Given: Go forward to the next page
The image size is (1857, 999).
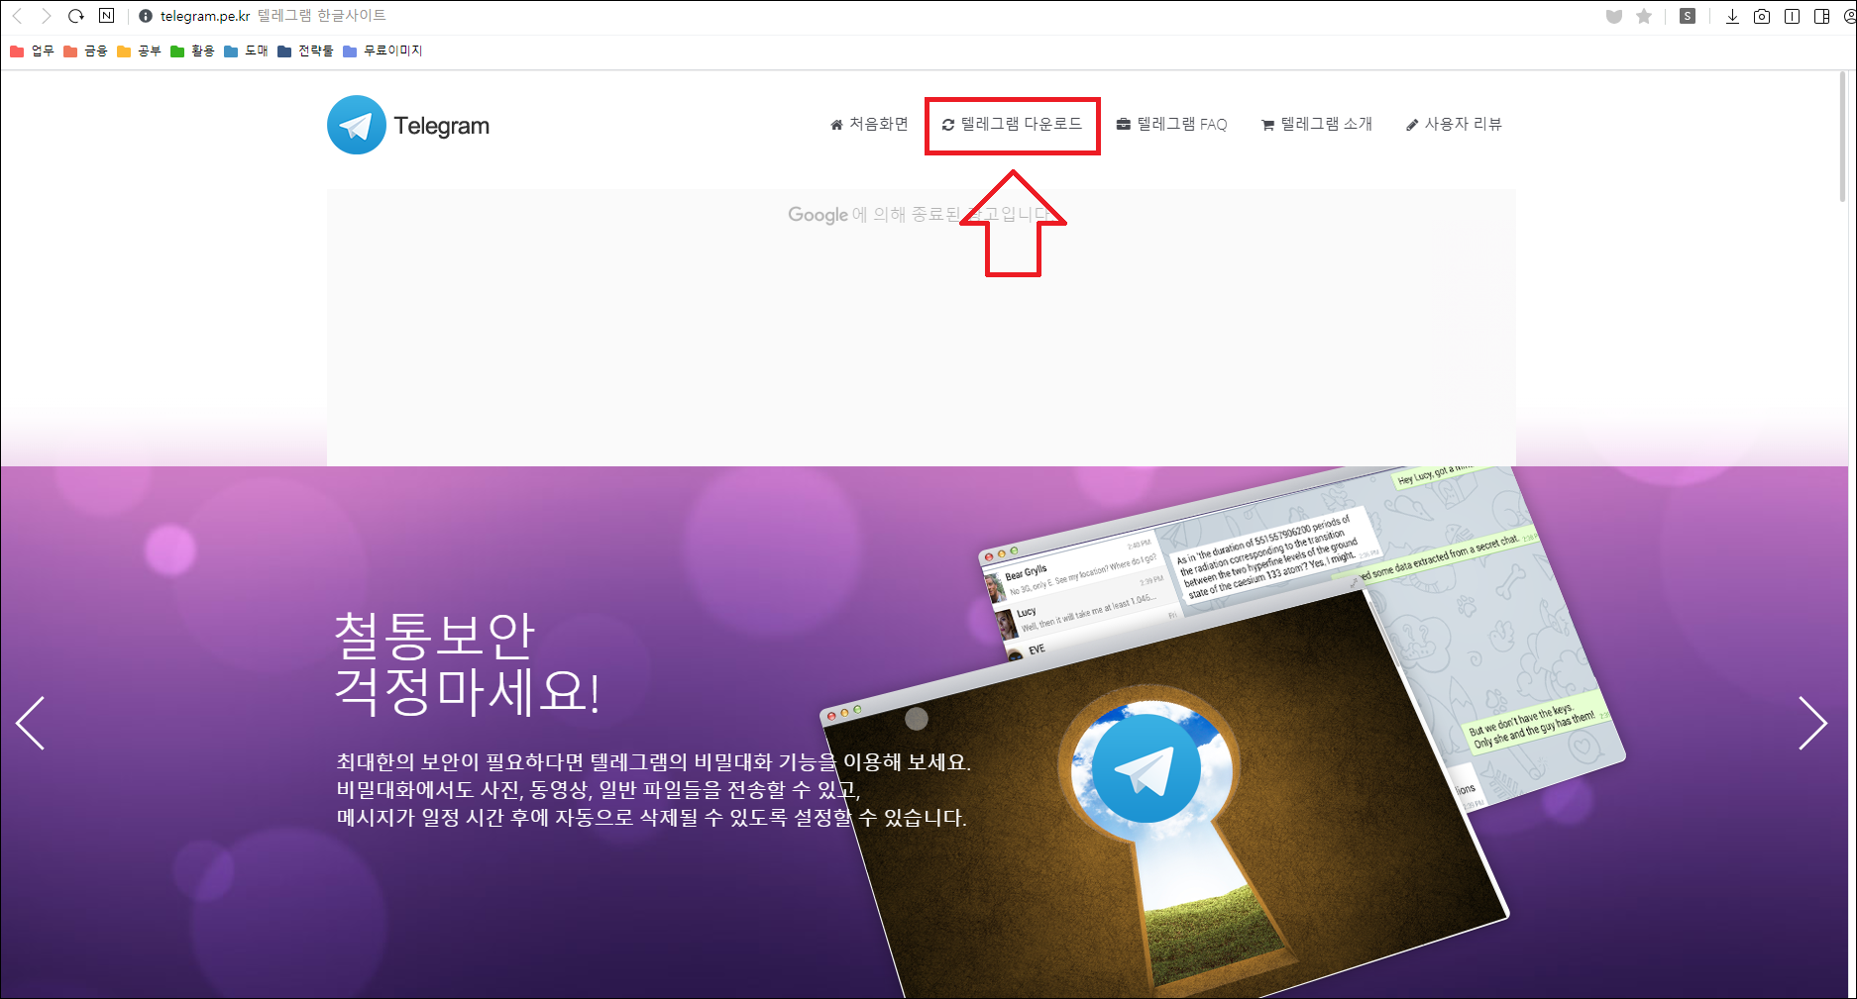Looking at the screenshot, I should (x=46, y=16).
